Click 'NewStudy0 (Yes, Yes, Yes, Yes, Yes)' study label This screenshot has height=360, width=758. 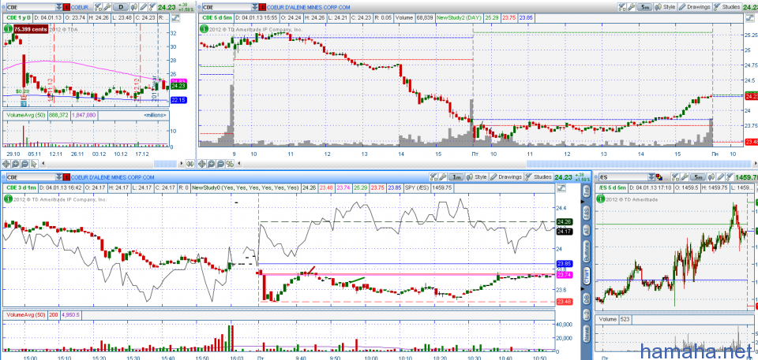245,187
